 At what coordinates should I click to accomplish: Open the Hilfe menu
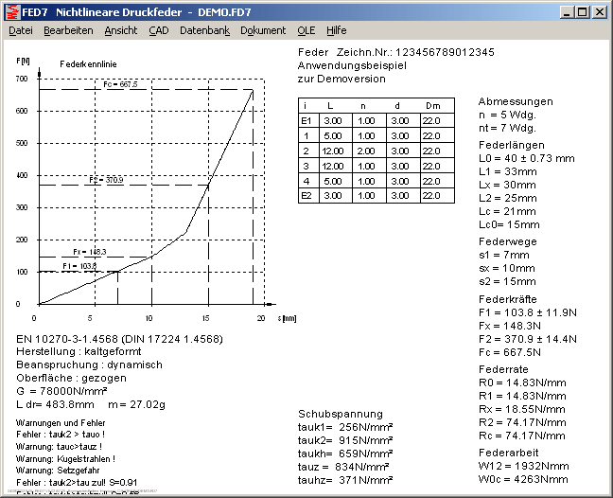[337, 30]
